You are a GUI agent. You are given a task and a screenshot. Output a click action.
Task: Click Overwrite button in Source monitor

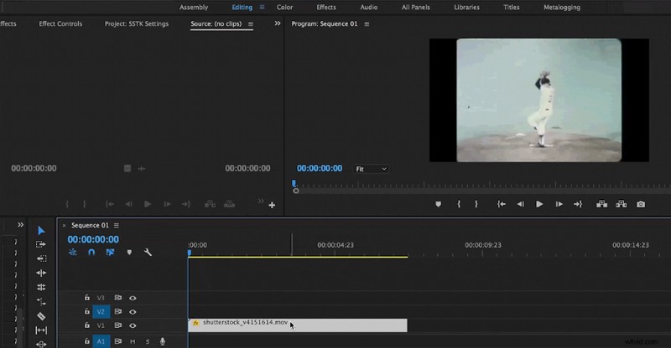229,204
